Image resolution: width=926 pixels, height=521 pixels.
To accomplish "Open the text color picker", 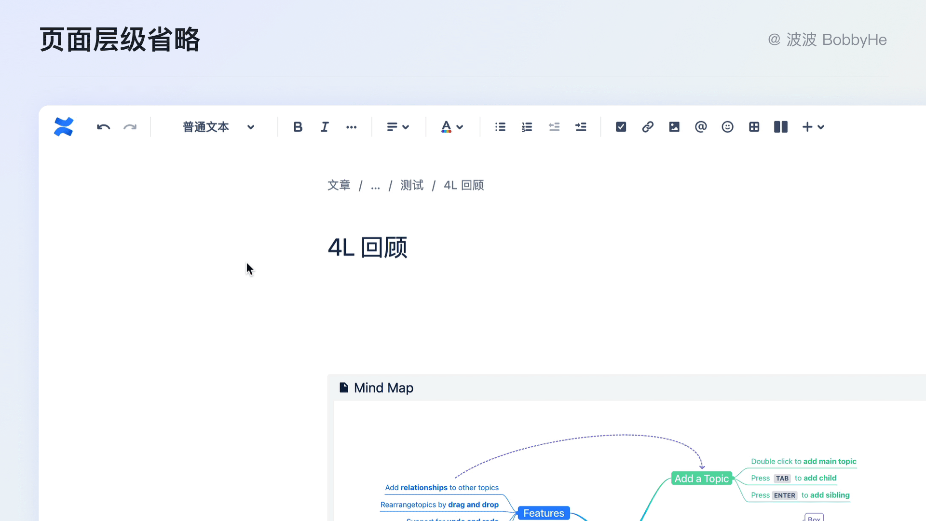I will pyautogui.click(x=451, y=127).
